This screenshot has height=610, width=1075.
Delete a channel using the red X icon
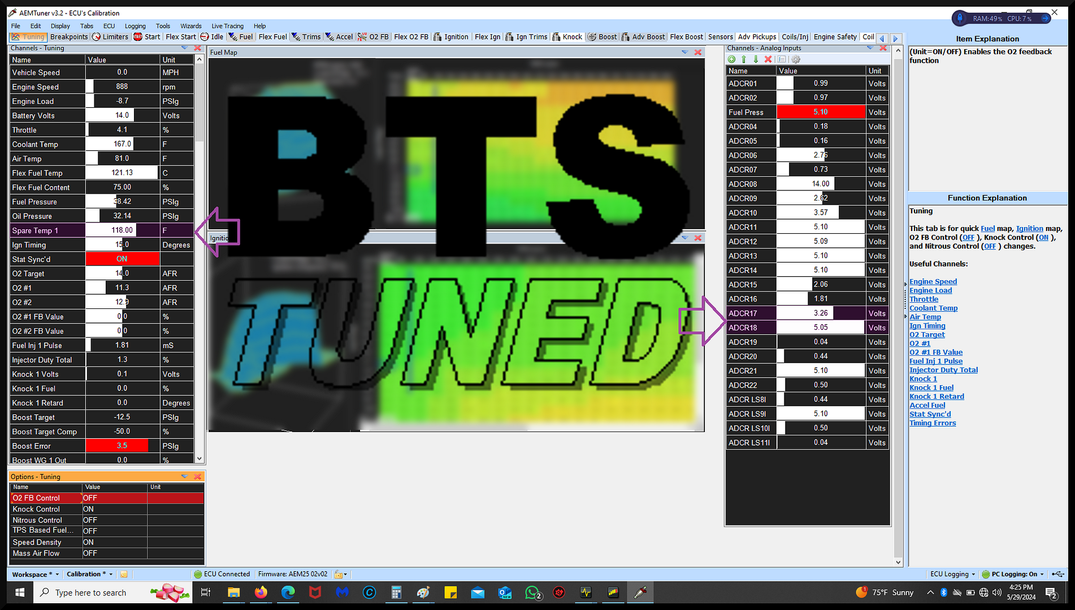(768, 59)
